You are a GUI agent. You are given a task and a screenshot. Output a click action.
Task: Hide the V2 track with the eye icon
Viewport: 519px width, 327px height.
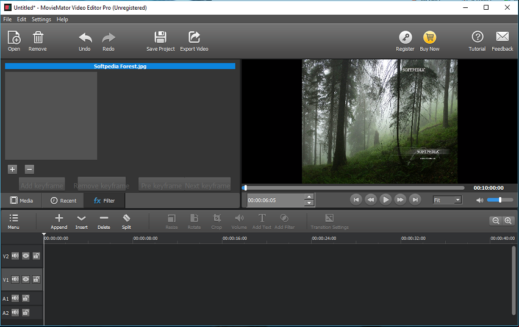(x=26, y=256)
